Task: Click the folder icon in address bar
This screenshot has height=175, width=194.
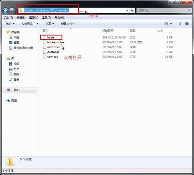Action: tap(21, 10)
